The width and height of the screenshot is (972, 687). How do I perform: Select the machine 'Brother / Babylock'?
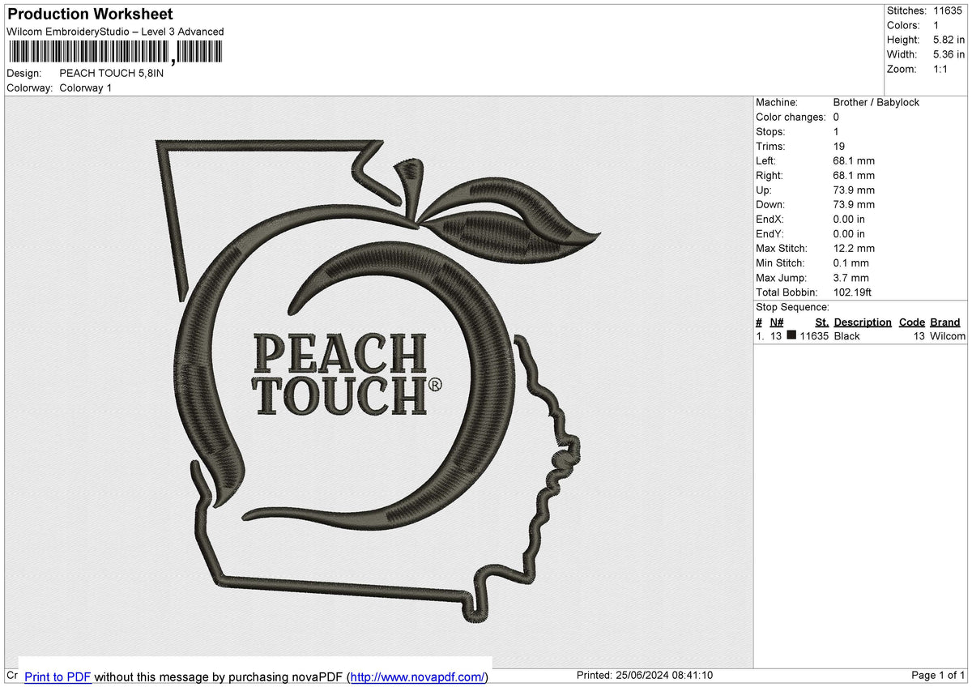[876, 102]
